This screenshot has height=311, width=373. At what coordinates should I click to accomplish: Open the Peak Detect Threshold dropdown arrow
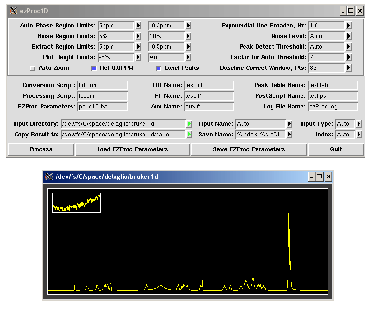pyautogui.click(x=348, y=47)
